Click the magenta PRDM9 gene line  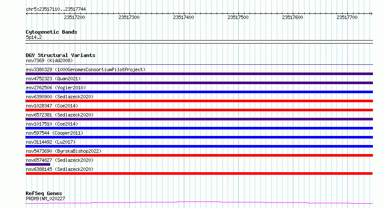(x=199, y=202)
